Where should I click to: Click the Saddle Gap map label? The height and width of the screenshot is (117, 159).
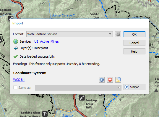95,16
